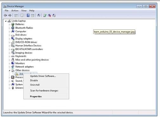Viewport: 160px width, 117px height.
Task: Toggle the Show/Hide Console Tree toolbar icon
Action: tap(16, 15)
